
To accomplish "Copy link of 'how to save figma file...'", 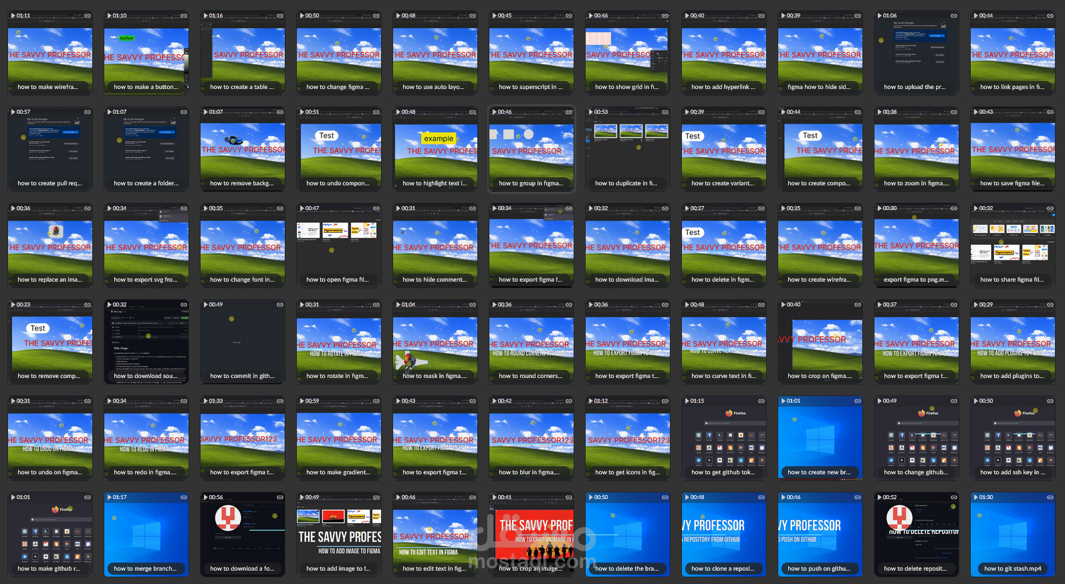I will [1050, 112].
